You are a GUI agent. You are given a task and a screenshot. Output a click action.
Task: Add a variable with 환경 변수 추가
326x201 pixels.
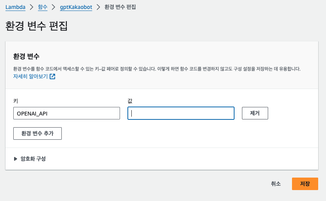[x=38, y=133]
